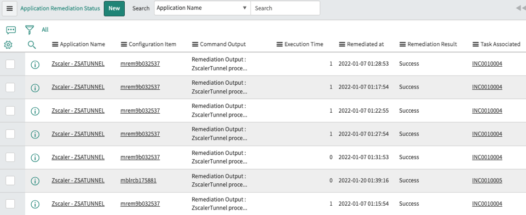Select checkbox for row remediated 01:31:53
Screen dimensions: 526x215
pyautogui.click(x=10, y=157)
